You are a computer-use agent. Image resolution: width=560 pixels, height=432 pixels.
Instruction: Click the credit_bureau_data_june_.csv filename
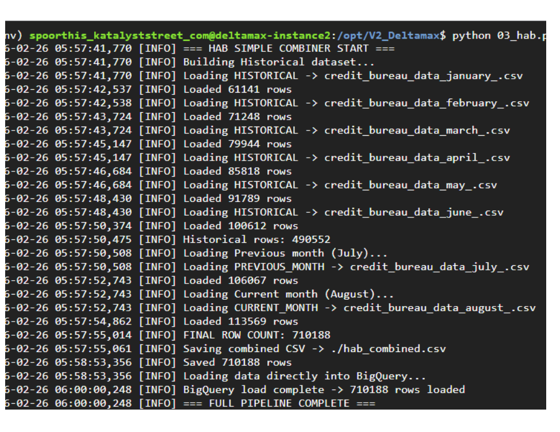click(413, 212)
